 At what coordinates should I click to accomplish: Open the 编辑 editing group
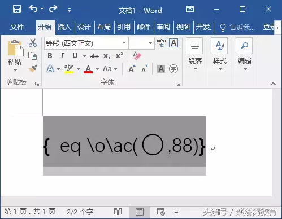[x=245, y=55]
